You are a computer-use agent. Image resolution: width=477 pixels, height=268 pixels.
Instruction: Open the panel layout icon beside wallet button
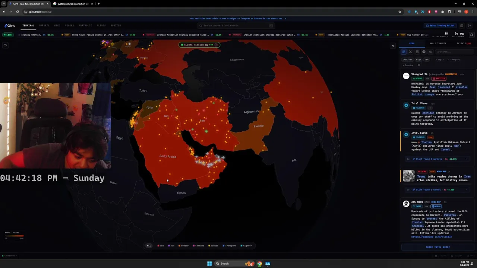tap(461, 26)
